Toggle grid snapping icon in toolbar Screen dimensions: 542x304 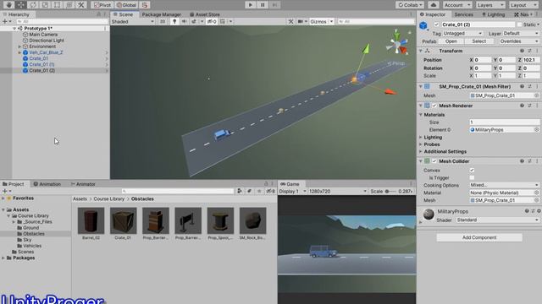145,5
